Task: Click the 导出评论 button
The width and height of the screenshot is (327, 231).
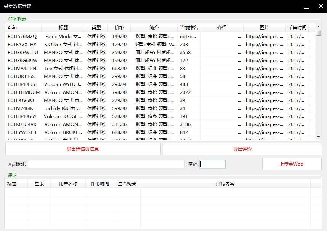Action: [242, 149]
